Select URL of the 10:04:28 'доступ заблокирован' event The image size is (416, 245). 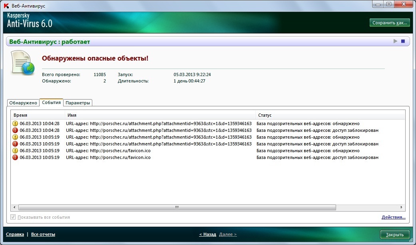(x=159, y=130)
